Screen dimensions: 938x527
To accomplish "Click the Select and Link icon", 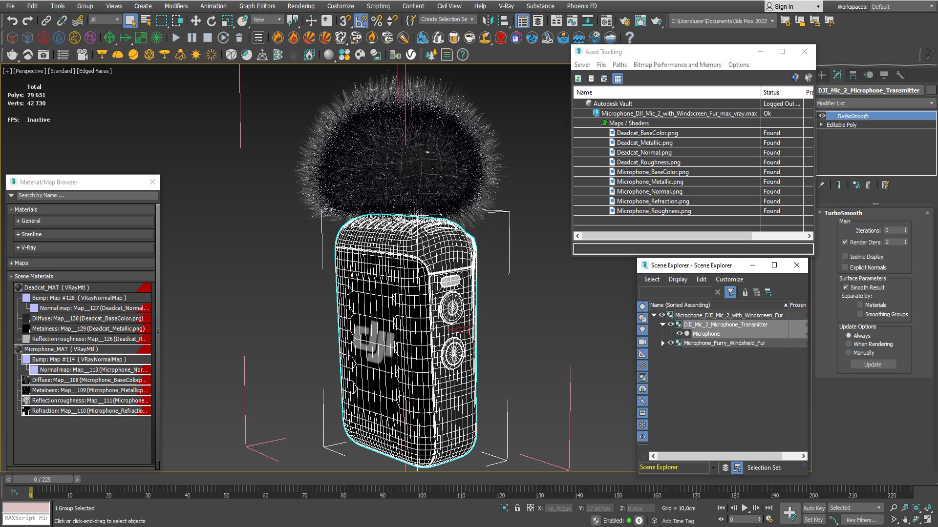I will [x=46, y=20].
